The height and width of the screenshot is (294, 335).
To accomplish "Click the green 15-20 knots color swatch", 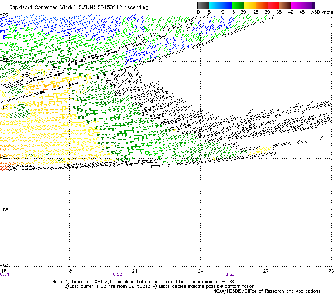I will tap(238, 5).
